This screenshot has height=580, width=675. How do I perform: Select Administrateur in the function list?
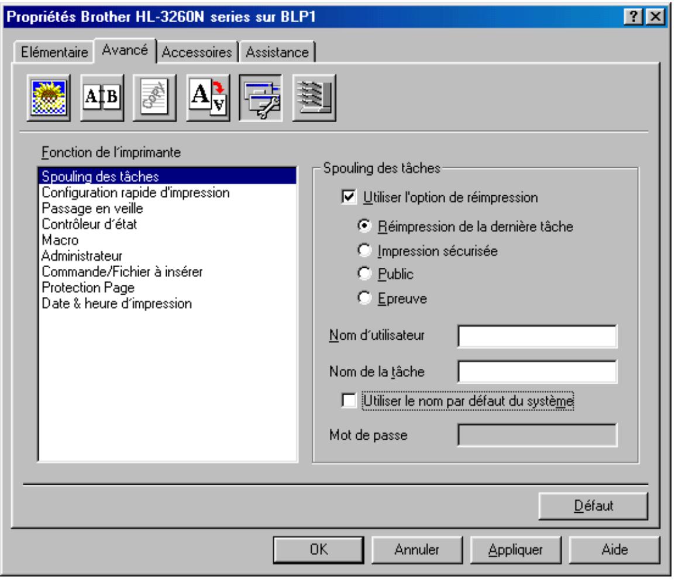[167, 256]
